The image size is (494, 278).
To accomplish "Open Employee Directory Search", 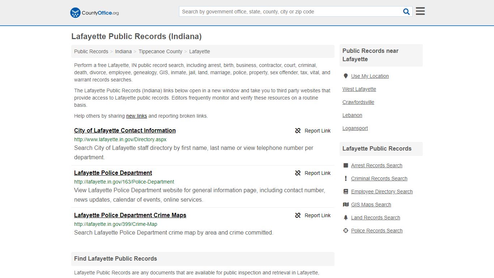I will click(382, 191).
